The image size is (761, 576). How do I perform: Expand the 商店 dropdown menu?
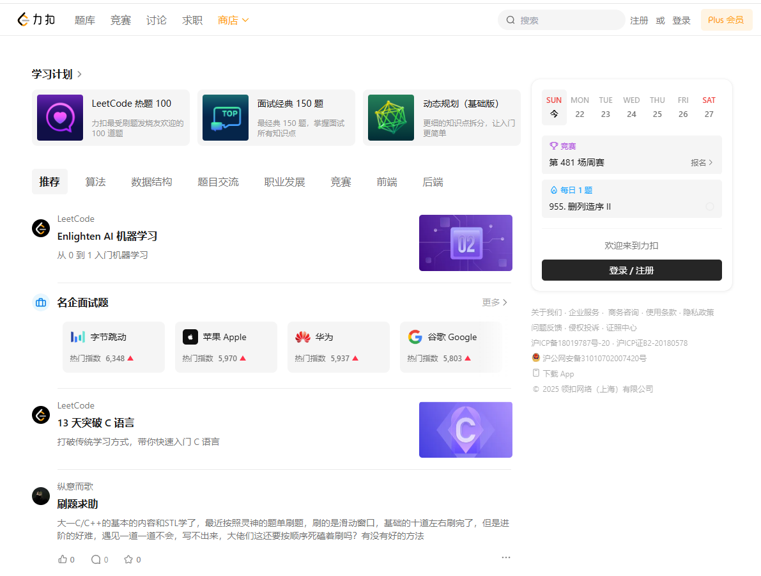coord(233,20)
